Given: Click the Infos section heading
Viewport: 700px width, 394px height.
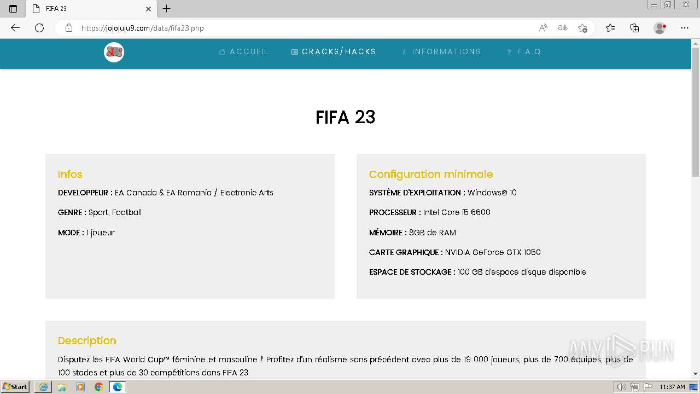Looking at the screenshot, I should tap(70, 174).
